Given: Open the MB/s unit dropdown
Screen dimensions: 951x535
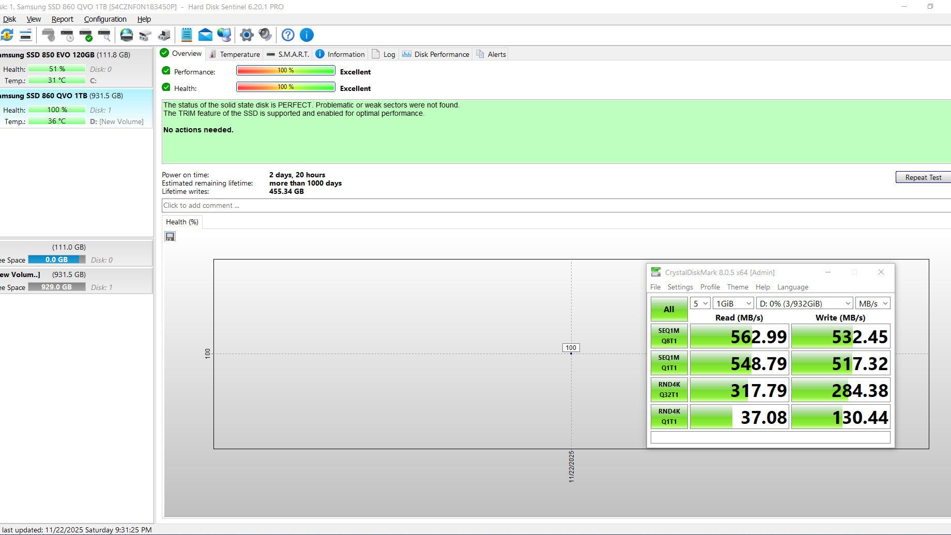Looking at the screenshot, I should pos(872,303).
